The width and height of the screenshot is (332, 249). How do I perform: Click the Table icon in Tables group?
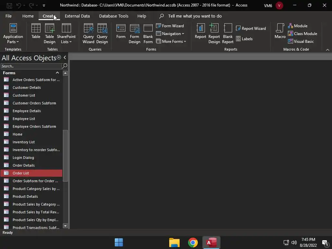36,31
